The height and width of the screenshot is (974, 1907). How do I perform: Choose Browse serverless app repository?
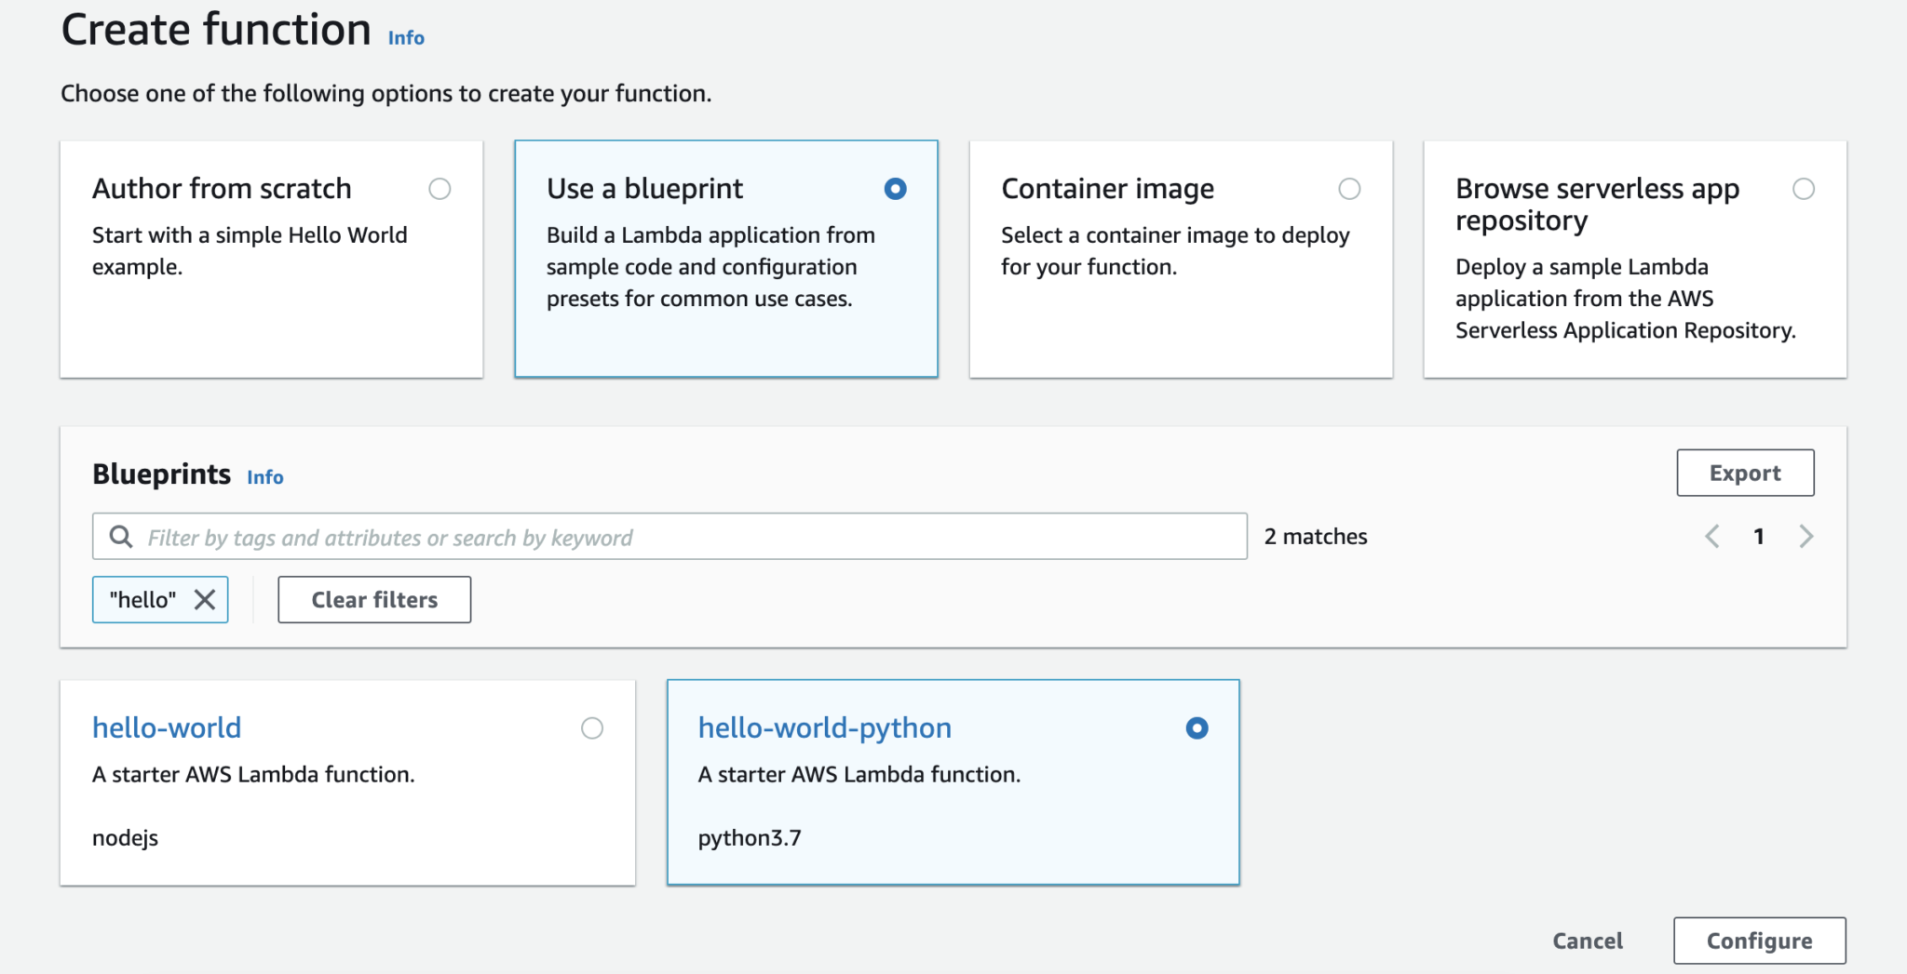pos(1806,189)
